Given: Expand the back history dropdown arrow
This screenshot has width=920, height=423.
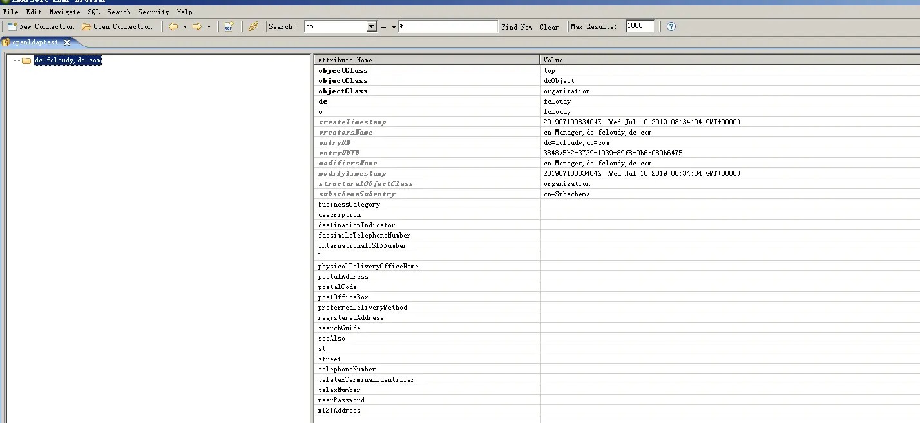Looking at the screenshot, I should click(x=185, y=27).
